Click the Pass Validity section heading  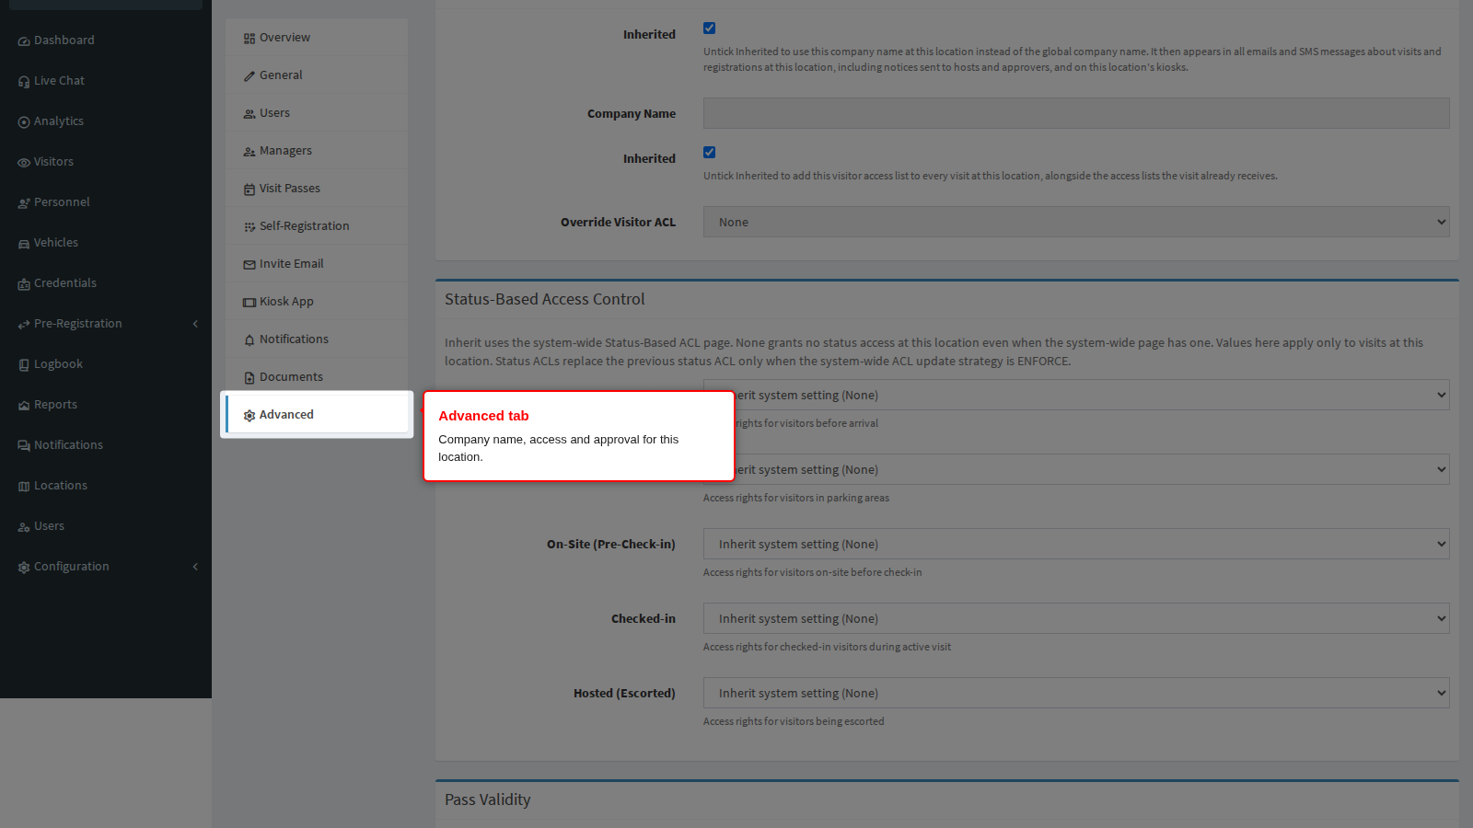(x=488, y=799)
